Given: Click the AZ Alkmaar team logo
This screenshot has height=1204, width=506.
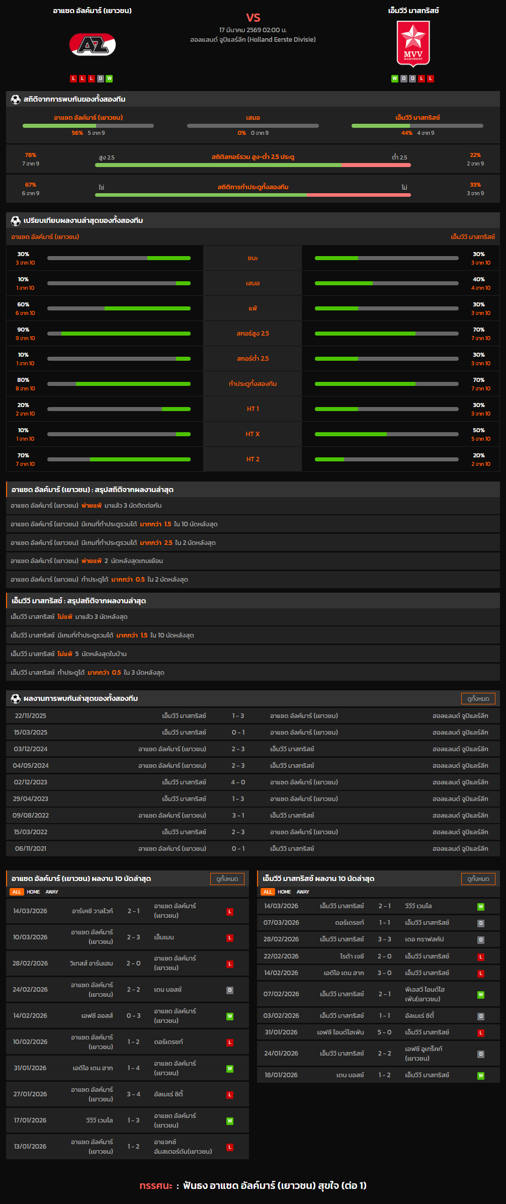Looking at the screenshot, I should click(92, 45).
